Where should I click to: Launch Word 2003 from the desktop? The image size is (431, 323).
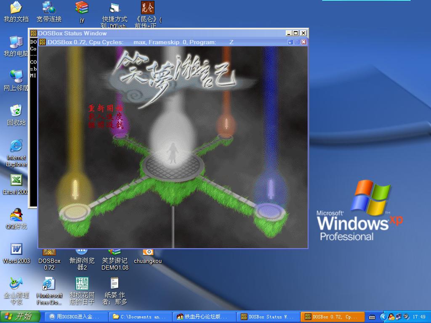pos(16,249)
